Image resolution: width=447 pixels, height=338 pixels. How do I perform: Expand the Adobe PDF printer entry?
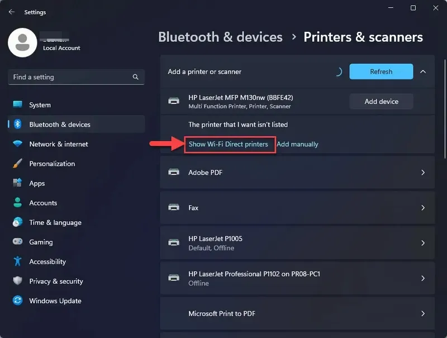(x=423, y=172)
